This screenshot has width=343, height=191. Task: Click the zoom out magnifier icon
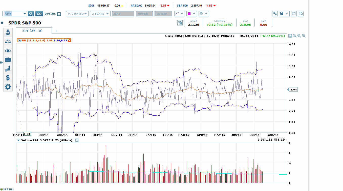pyautogui.click(x=299, y=36)
